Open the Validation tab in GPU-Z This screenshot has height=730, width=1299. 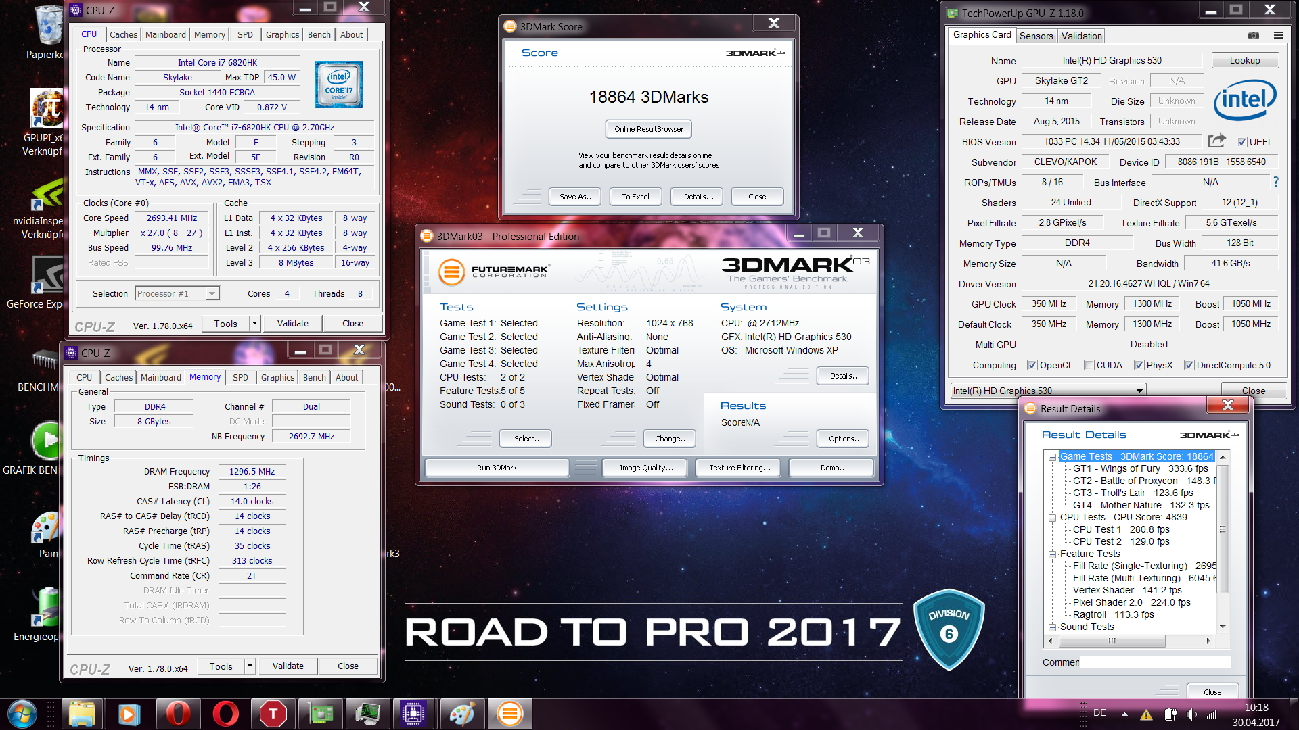coord(1081,36)
